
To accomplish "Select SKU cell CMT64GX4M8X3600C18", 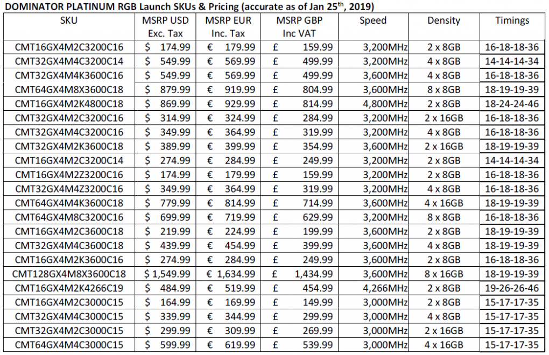I will (69, 89).
